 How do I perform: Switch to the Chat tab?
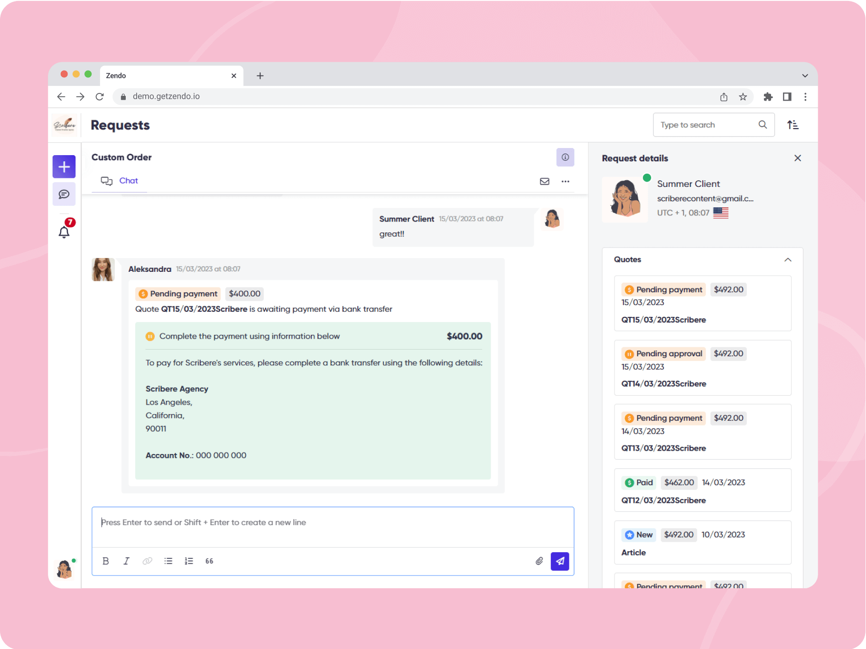point(120,181)
